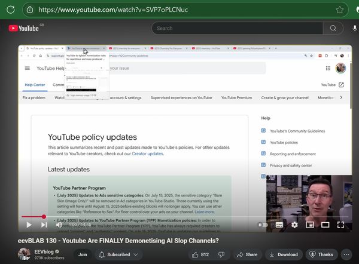
Task: Click the video title text
Action: pyautogui.click(x=118, y=241)
